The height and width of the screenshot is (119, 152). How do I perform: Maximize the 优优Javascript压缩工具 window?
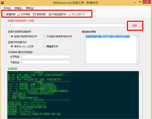click(x=140, y=2)
